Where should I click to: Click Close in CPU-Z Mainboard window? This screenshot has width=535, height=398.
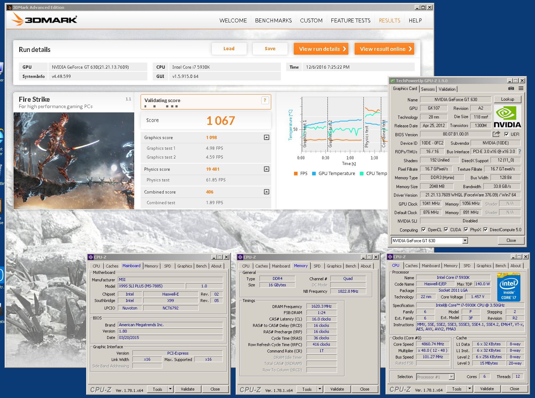(215, 389)
